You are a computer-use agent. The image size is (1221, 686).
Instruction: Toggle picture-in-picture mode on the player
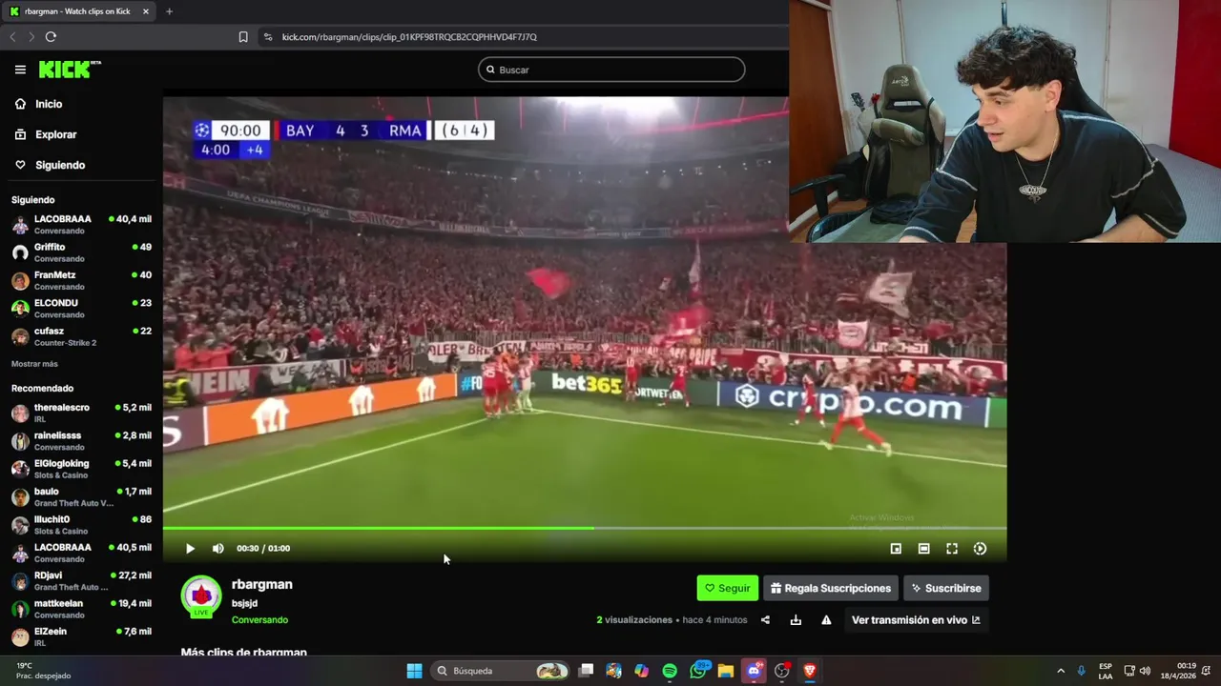point(896,549)
